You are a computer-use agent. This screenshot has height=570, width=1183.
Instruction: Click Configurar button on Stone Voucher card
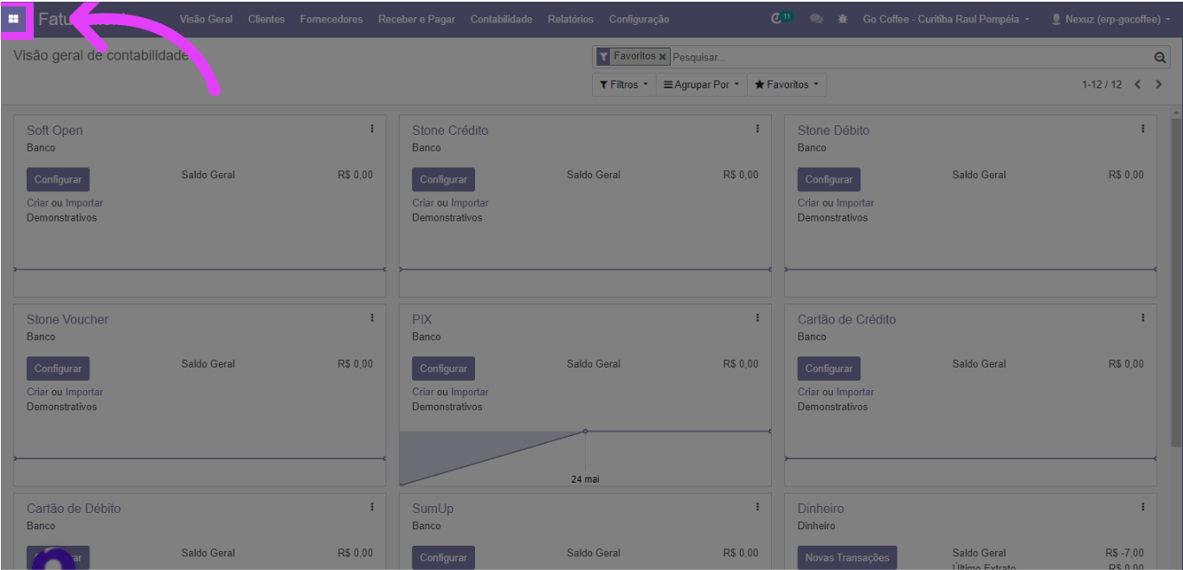pos(58,368)
